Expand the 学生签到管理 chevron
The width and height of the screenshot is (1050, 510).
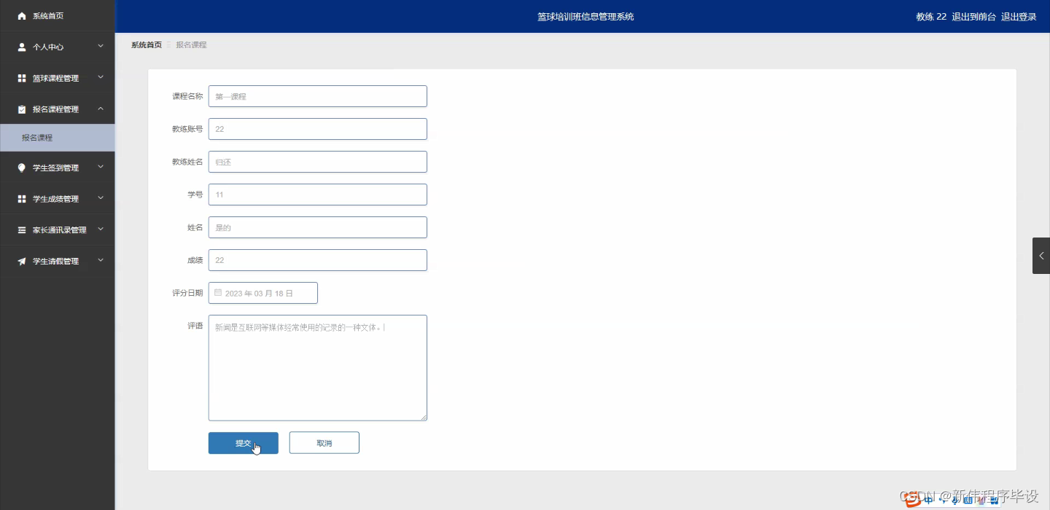101,167
